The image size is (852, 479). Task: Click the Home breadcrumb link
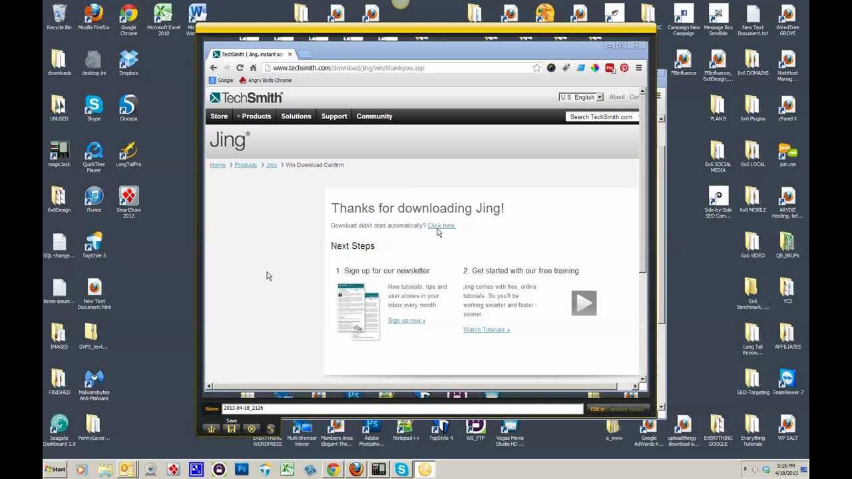[218, 165]
